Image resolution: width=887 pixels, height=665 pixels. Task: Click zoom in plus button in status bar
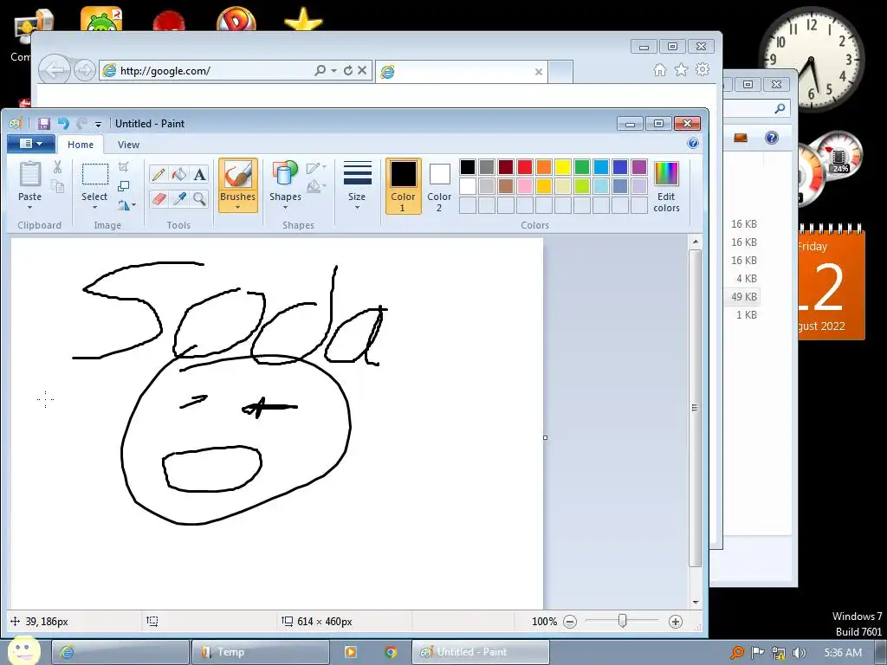point(675,622)
